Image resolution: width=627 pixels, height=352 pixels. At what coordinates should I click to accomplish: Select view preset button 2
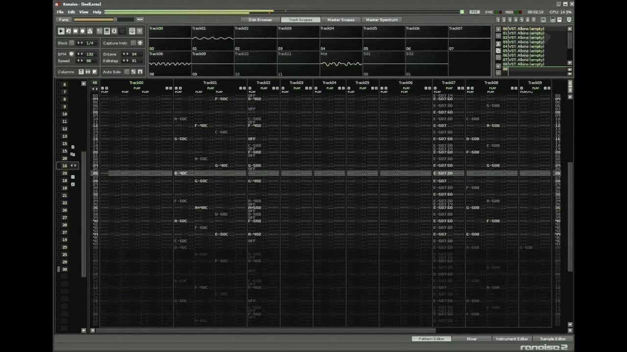click(x=504, y=20)
